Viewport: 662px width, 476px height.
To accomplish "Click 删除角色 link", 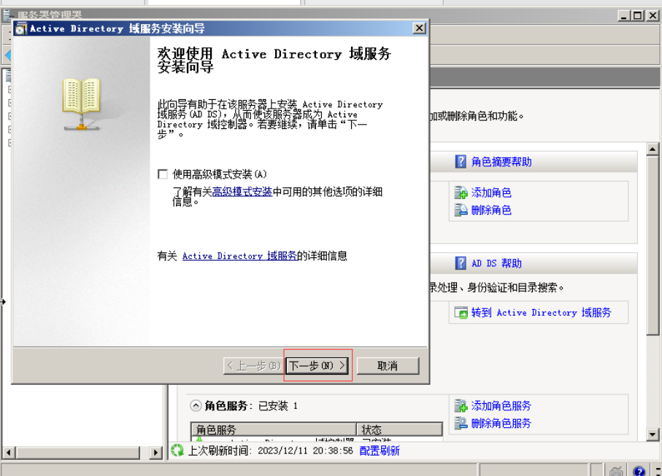I will (x=491, y=210).
